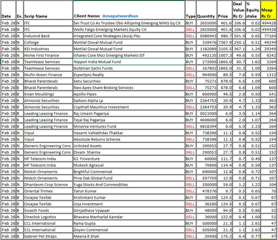This screenshot has width=278, height=240.
Task: Click Vasanti Vallabhdas Thakkar cell
Action: coord(129,133)
